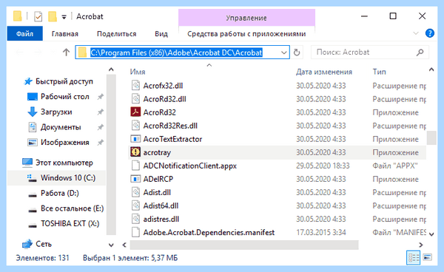Click the file name ADCNotificationClient.appx

[189, 166]
